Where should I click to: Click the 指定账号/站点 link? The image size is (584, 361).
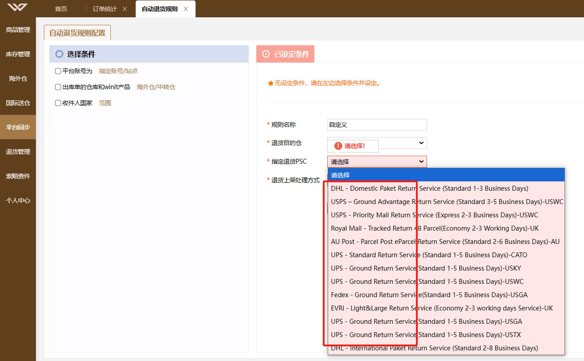click(x=118, y=71)
